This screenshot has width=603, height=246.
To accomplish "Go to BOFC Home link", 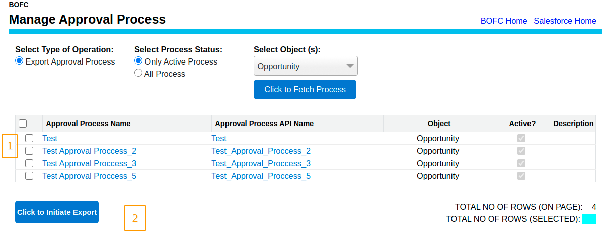I will 504,21.
